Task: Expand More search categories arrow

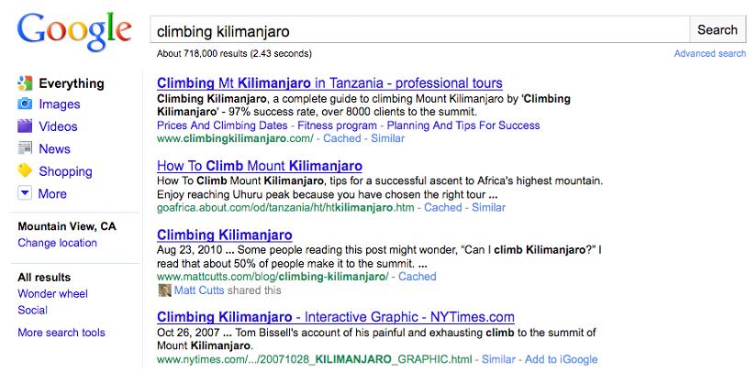Action: point(25,193)
